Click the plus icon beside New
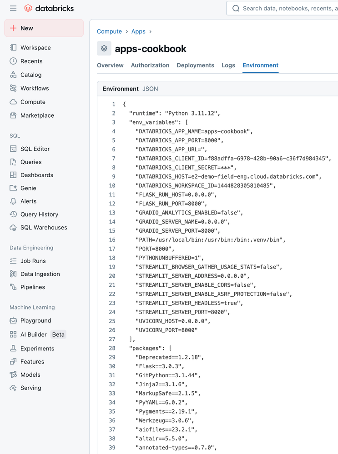This screenshot has width=338, height=454. tap(13, 28)
